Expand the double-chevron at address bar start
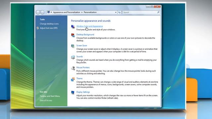The image size is (212, 119). [51, 12]
